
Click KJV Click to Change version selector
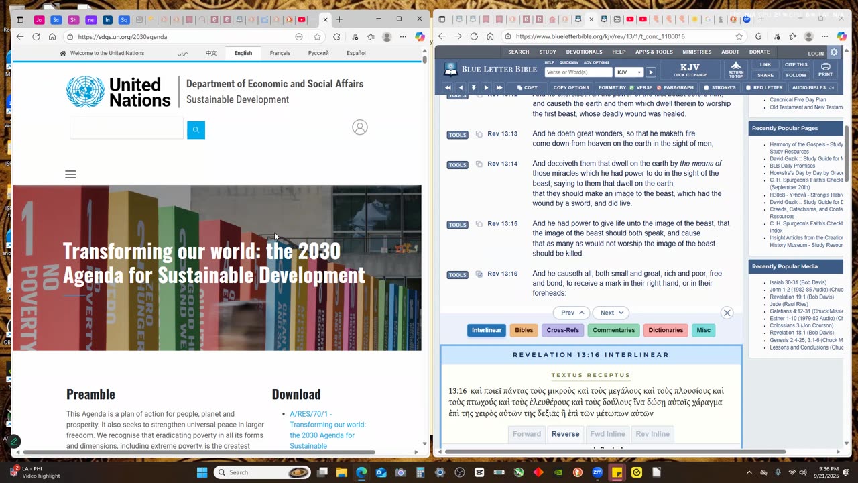(690, 70)
